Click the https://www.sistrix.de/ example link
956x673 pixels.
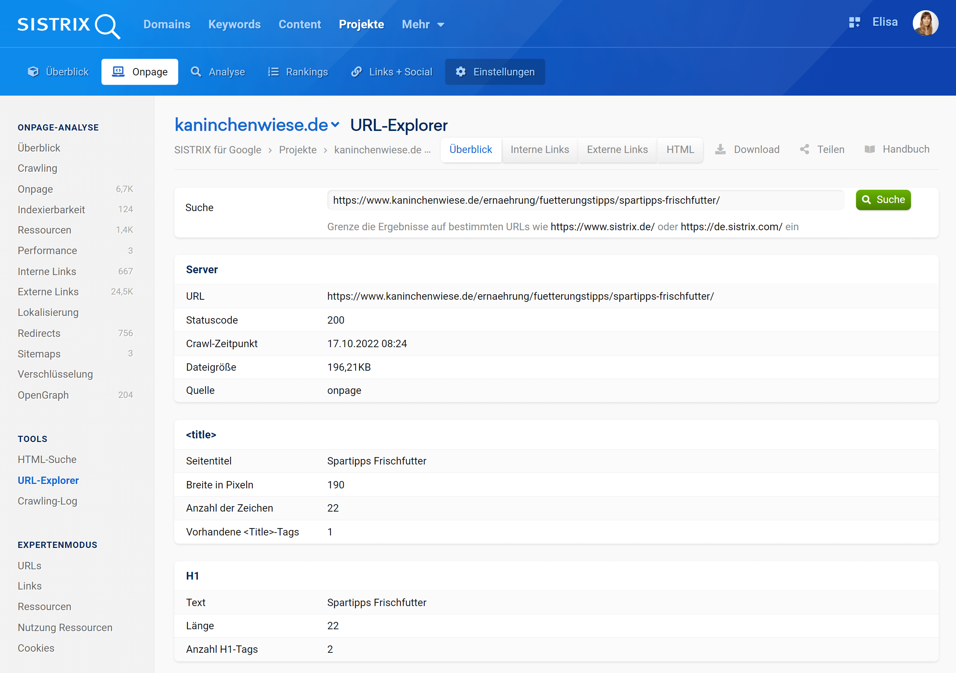603,227
